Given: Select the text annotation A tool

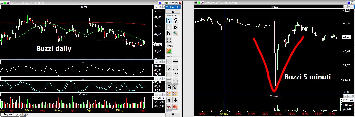Looking at the screenshot, I should pos(169,87).
